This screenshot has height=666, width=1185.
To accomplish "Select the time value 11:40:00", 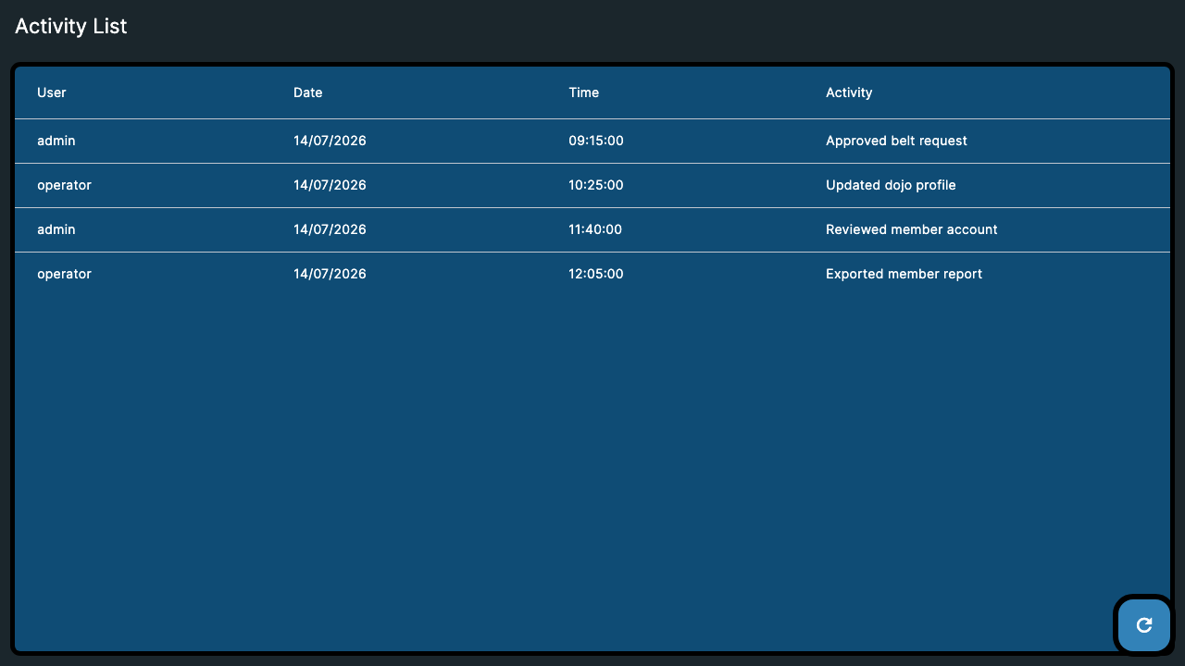I will 595,229.
